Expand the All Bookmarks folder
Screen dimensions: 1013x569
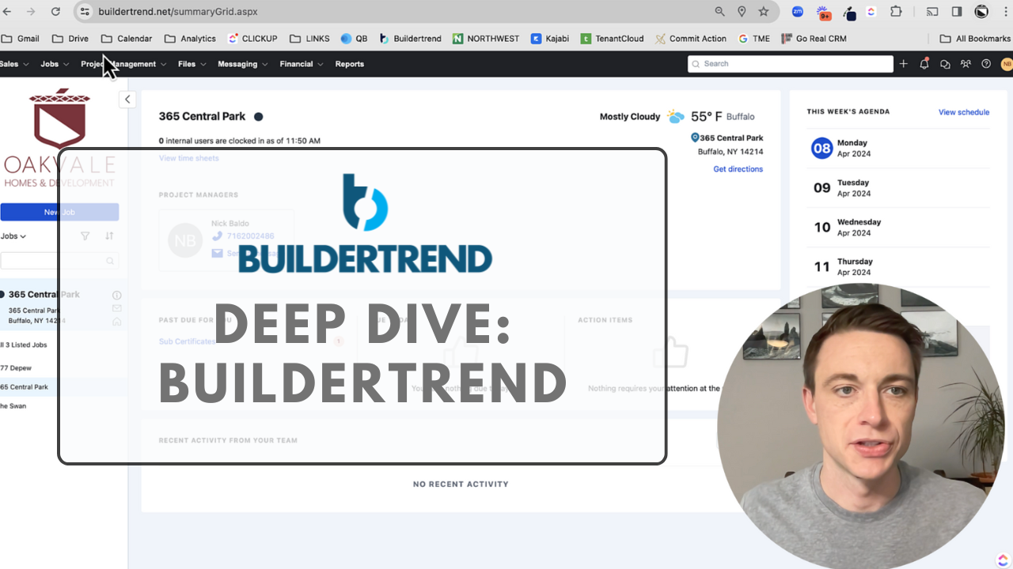pyautogui.click(x=975, y=38)
